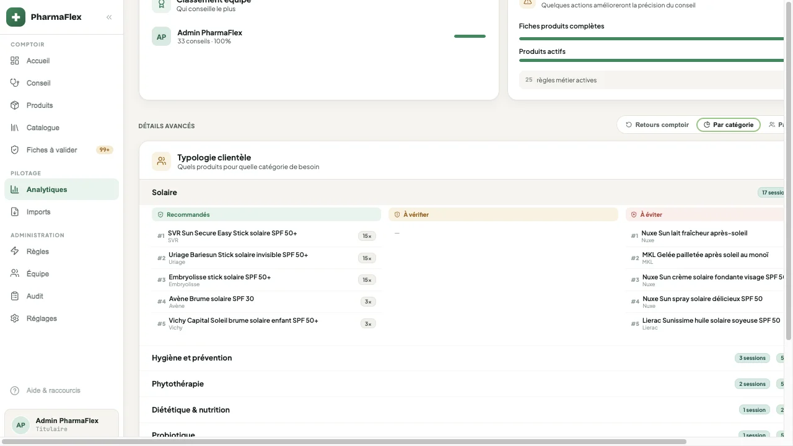Click the vertical scrollbar
This screenshot has width=793, height=446.
click(789, 170)
